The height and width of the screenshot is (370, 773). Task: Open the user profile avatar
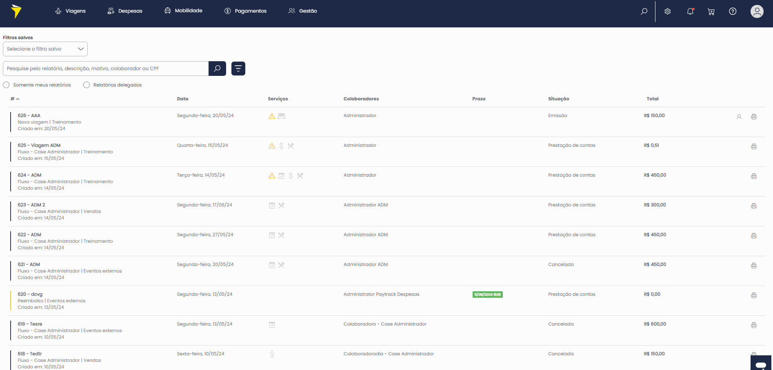[757, 11]
